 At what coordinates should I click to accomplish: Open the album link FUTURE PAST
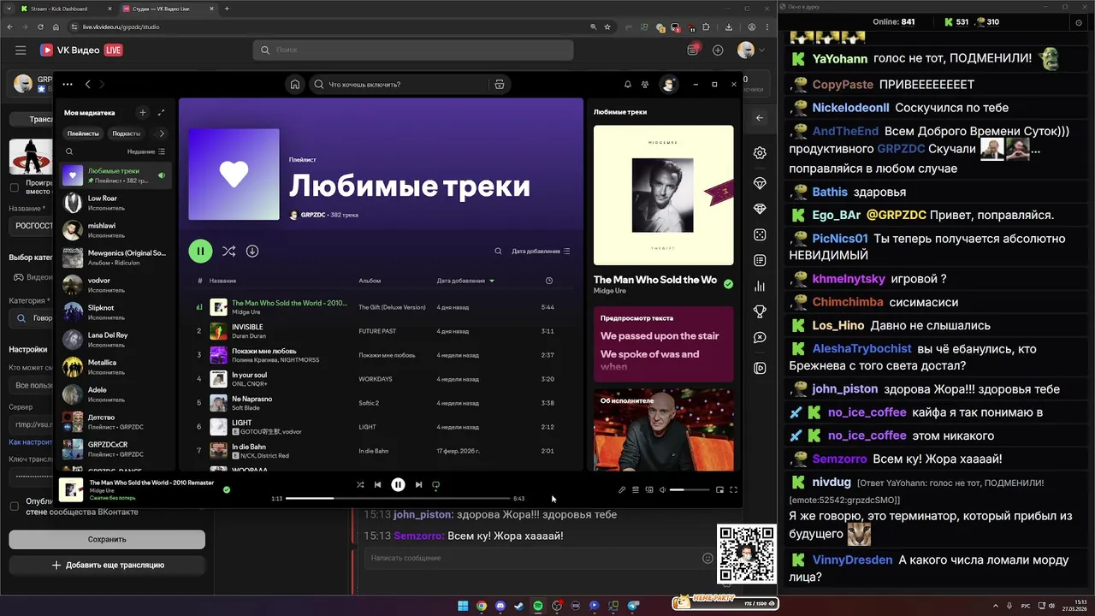pos(377,331)
